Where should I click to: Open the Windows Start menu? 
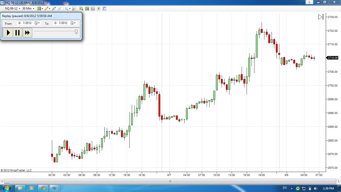(6, 188)
